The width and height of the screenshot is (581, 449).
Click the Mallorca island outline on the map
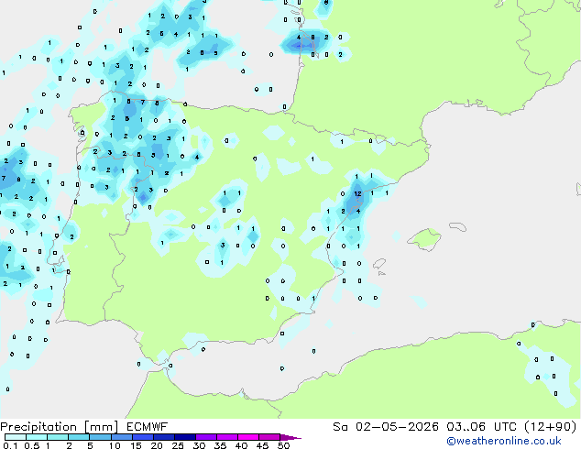tap(424, 239)
